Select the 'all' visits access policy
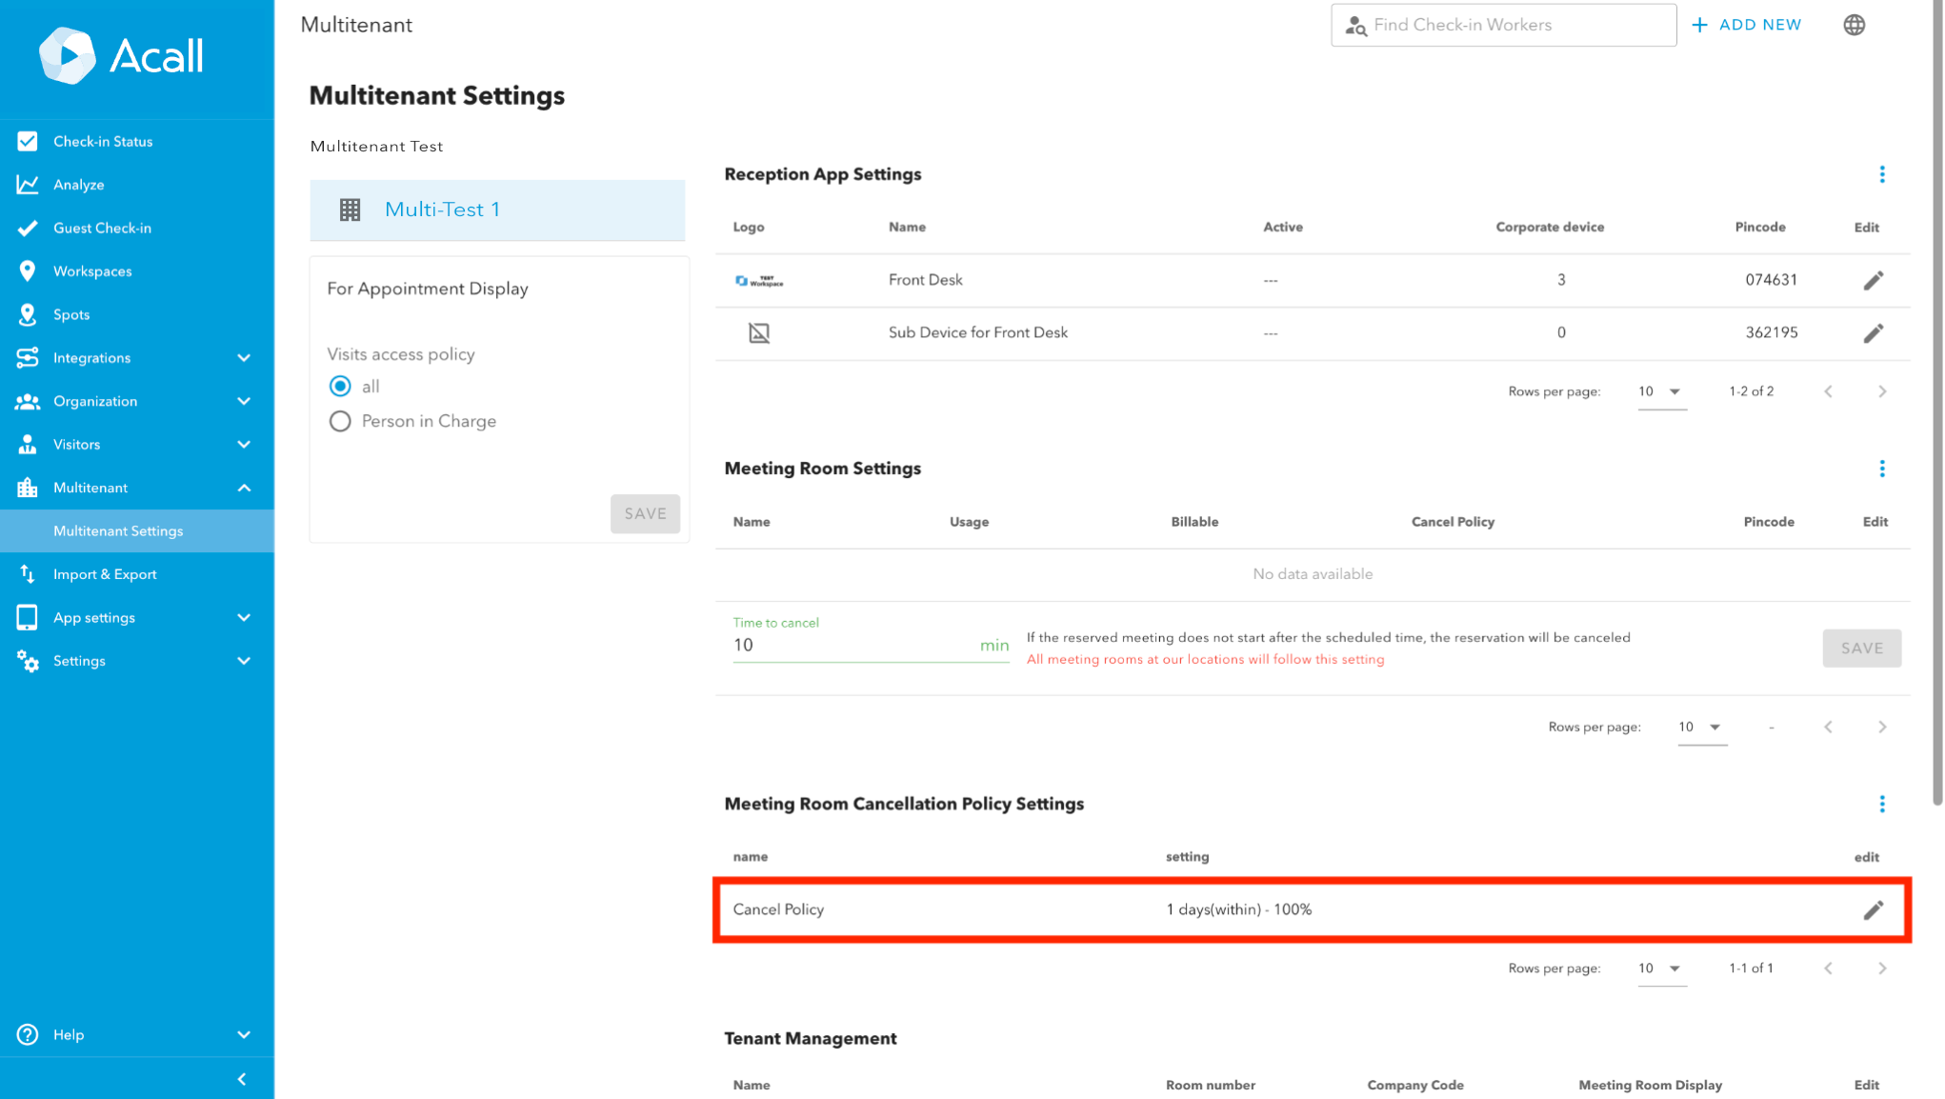The width and height of the screenshot is (1945, 1099). point(340,386)
